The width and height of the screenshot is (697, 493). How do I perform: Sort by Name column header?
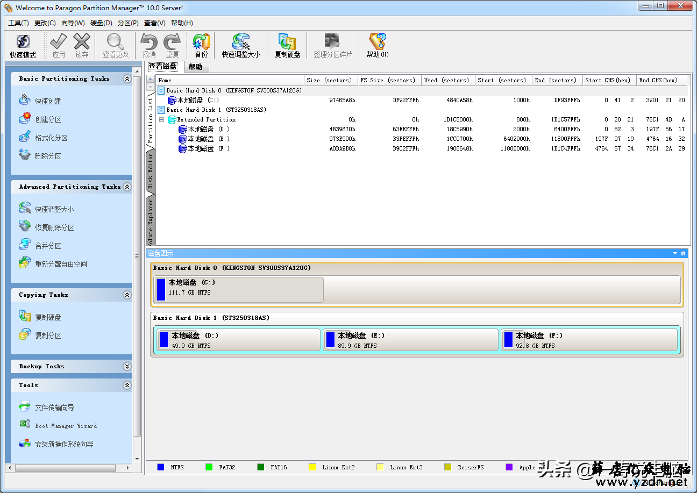(230, 80)
